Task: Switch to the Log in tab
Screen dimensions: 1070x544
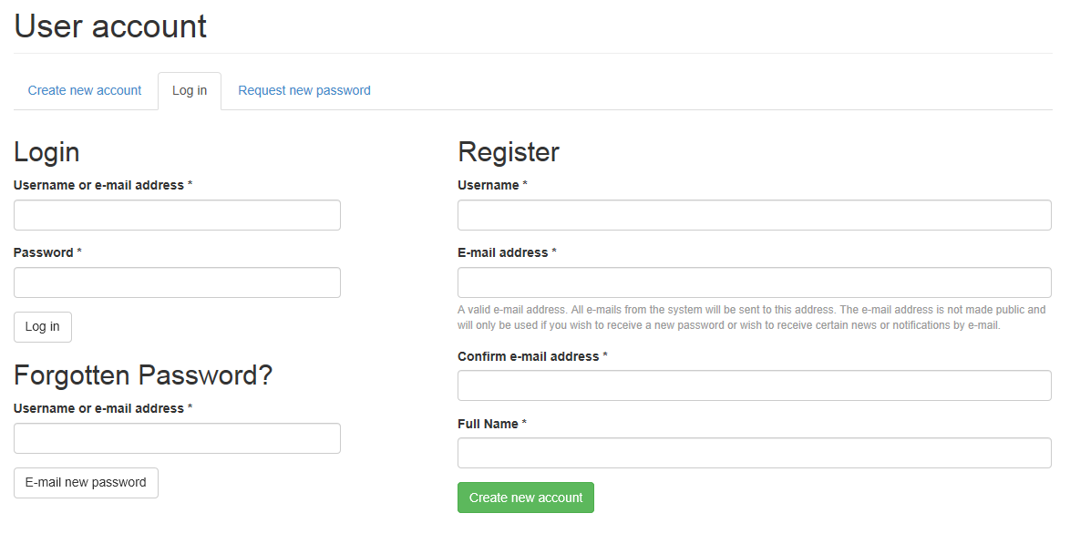Action: pyautogui.click(x=190, y=90)
